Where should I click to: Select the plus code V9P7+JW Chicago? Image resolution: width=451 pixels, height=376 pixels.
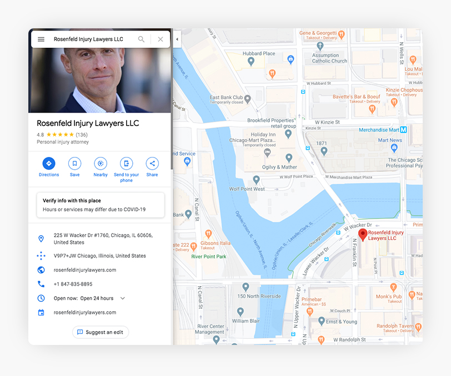point(99,256)
